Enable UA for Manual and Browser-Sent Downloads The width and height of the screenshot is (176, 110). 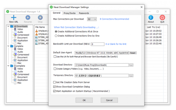[x=55, y=57]
